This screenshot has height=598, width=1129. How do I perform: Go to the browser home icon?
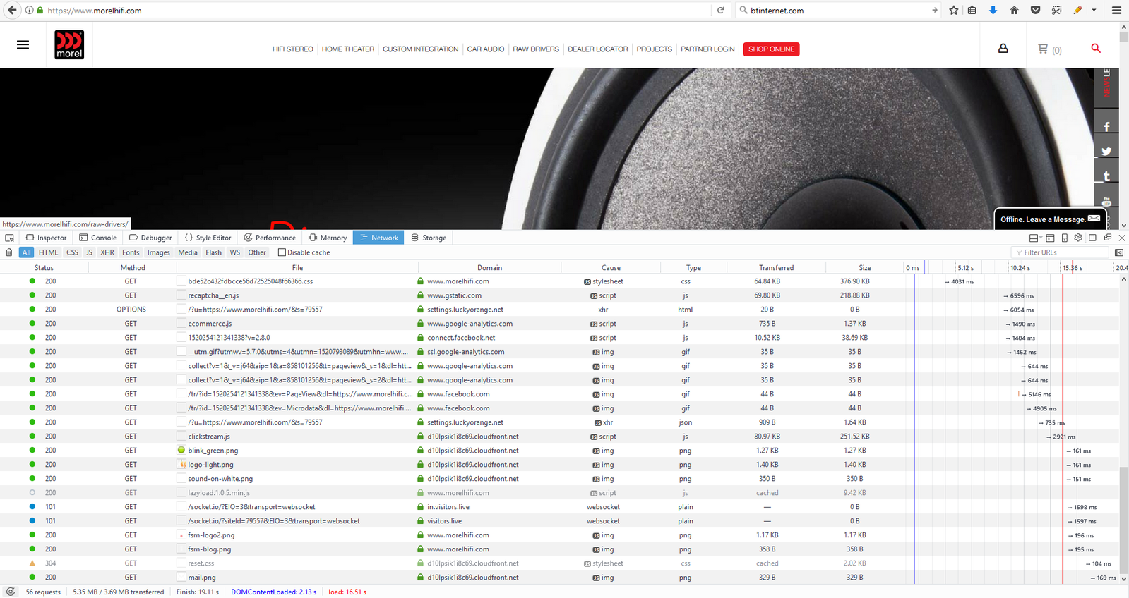point(1014,11)
